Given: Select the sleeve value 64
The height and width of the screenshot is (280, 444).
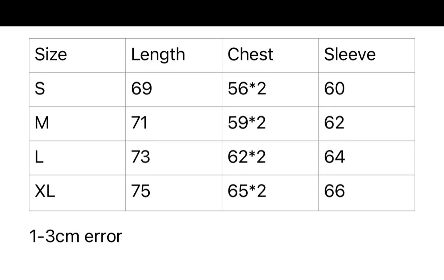Looking at the screenshot, I should click(334, 157).
